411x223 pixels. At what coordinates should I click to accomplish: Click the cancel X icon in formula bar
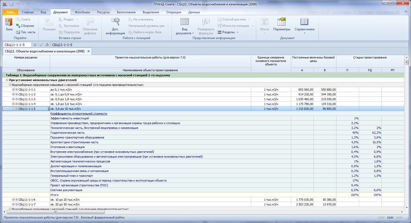pos(35,45)
